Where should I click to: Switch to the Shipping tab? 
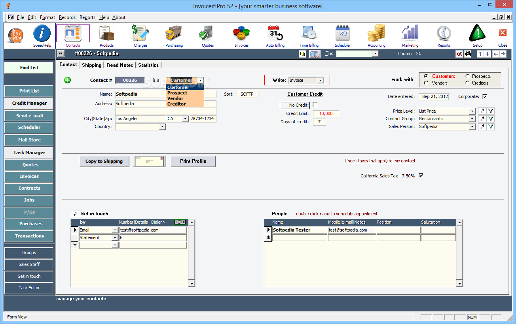92,65
